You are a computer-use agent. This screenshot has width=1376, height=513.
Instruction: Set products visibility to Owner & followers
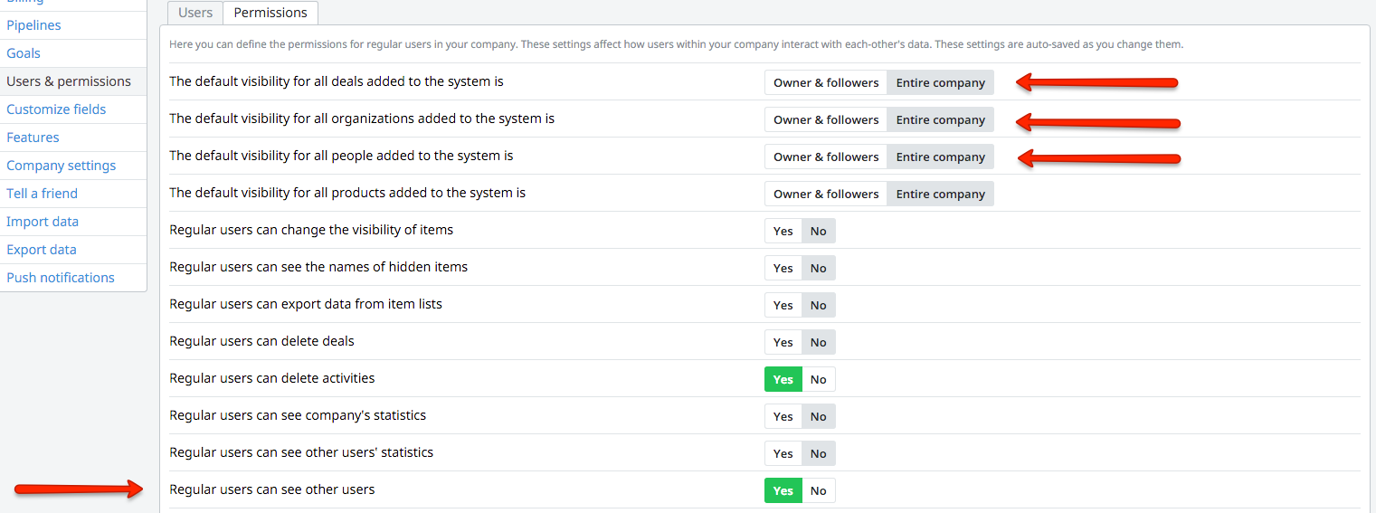pos(826,194)
